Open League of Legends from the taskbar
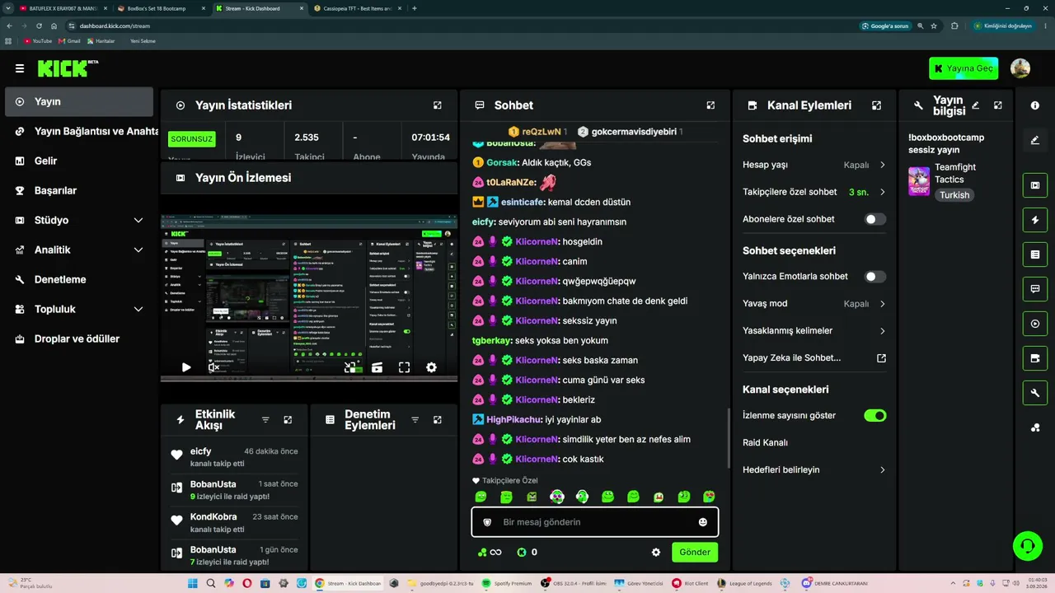Screen dimensions: 1055x593 coord(745,583)
